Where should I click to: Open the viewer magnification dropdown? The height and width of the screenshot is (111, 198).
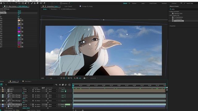pos(44,78)
